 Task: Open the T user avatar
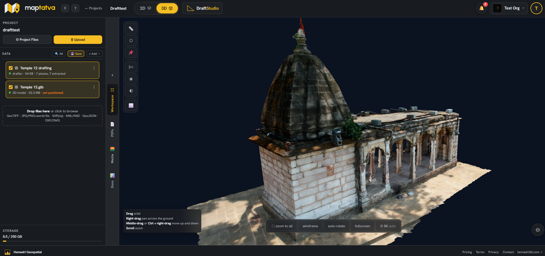pyautogui.click(x=536, y=8)
